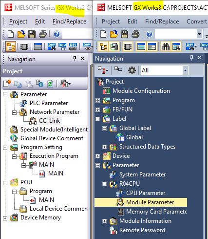Expand FB/FUN node

[x=97, y=109]
